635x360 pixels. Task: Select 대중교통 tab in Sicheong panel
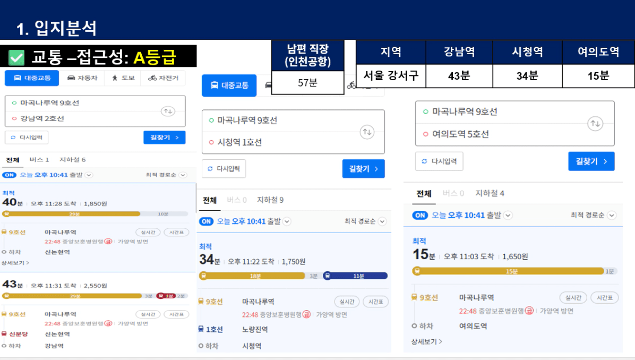229,85
